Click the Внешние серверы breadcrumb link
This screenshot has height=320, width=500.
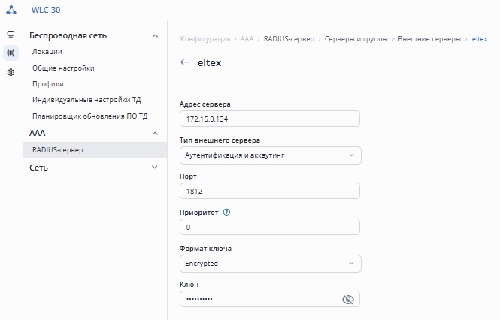click(429, 38)
